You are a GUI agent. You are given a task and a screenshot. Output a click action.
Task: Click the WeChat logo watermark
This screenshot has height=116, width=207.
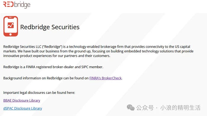[x=131, y=107]
